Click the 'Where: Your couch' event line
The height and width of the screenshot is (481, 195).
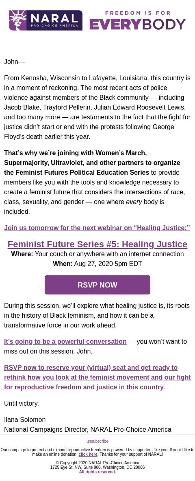click(x=97, y=254)
